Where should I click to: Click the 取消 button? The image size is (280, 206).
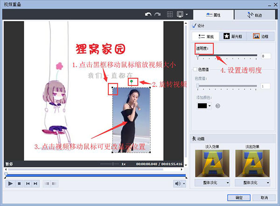click(264, 198)
